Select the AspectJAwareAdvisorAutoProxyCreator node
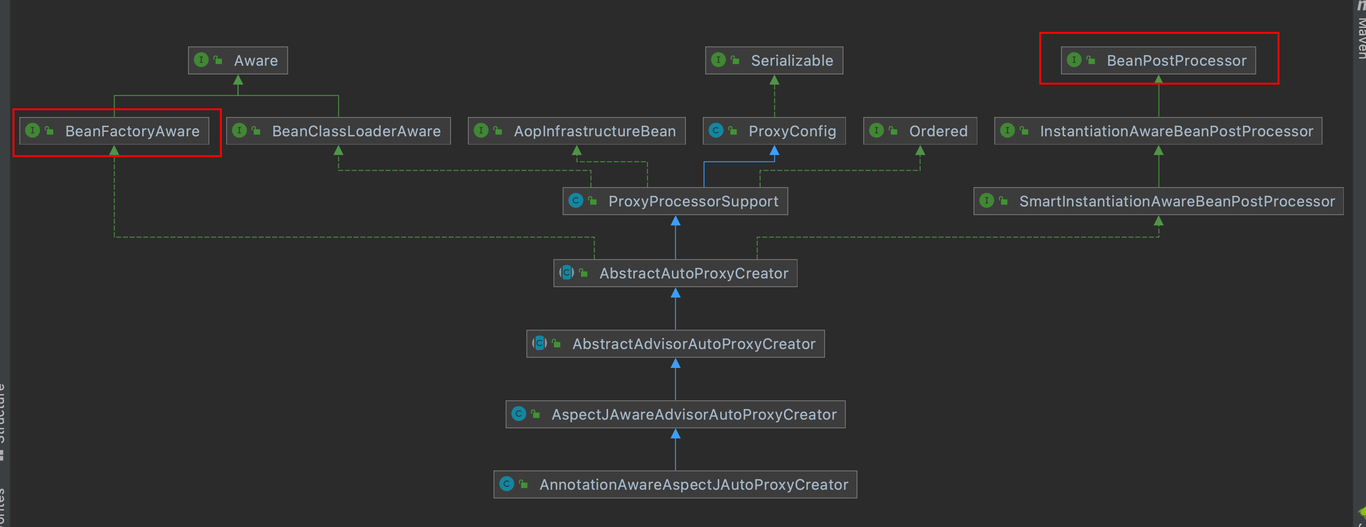 [x=675, y=414]
